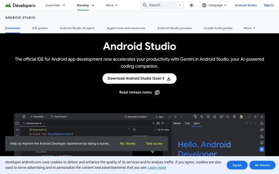Switch to the IDE guides tab
Image resolution: width=279 pixels, height=174 pixels.
coord(40,28)
